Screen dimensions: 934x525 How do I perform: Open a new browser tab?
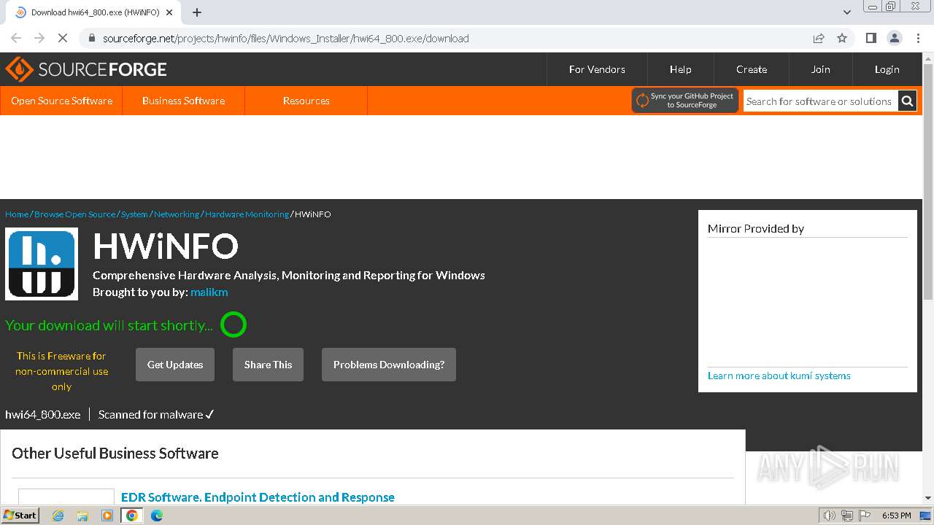pyautogui.click(x=197, y=12)
